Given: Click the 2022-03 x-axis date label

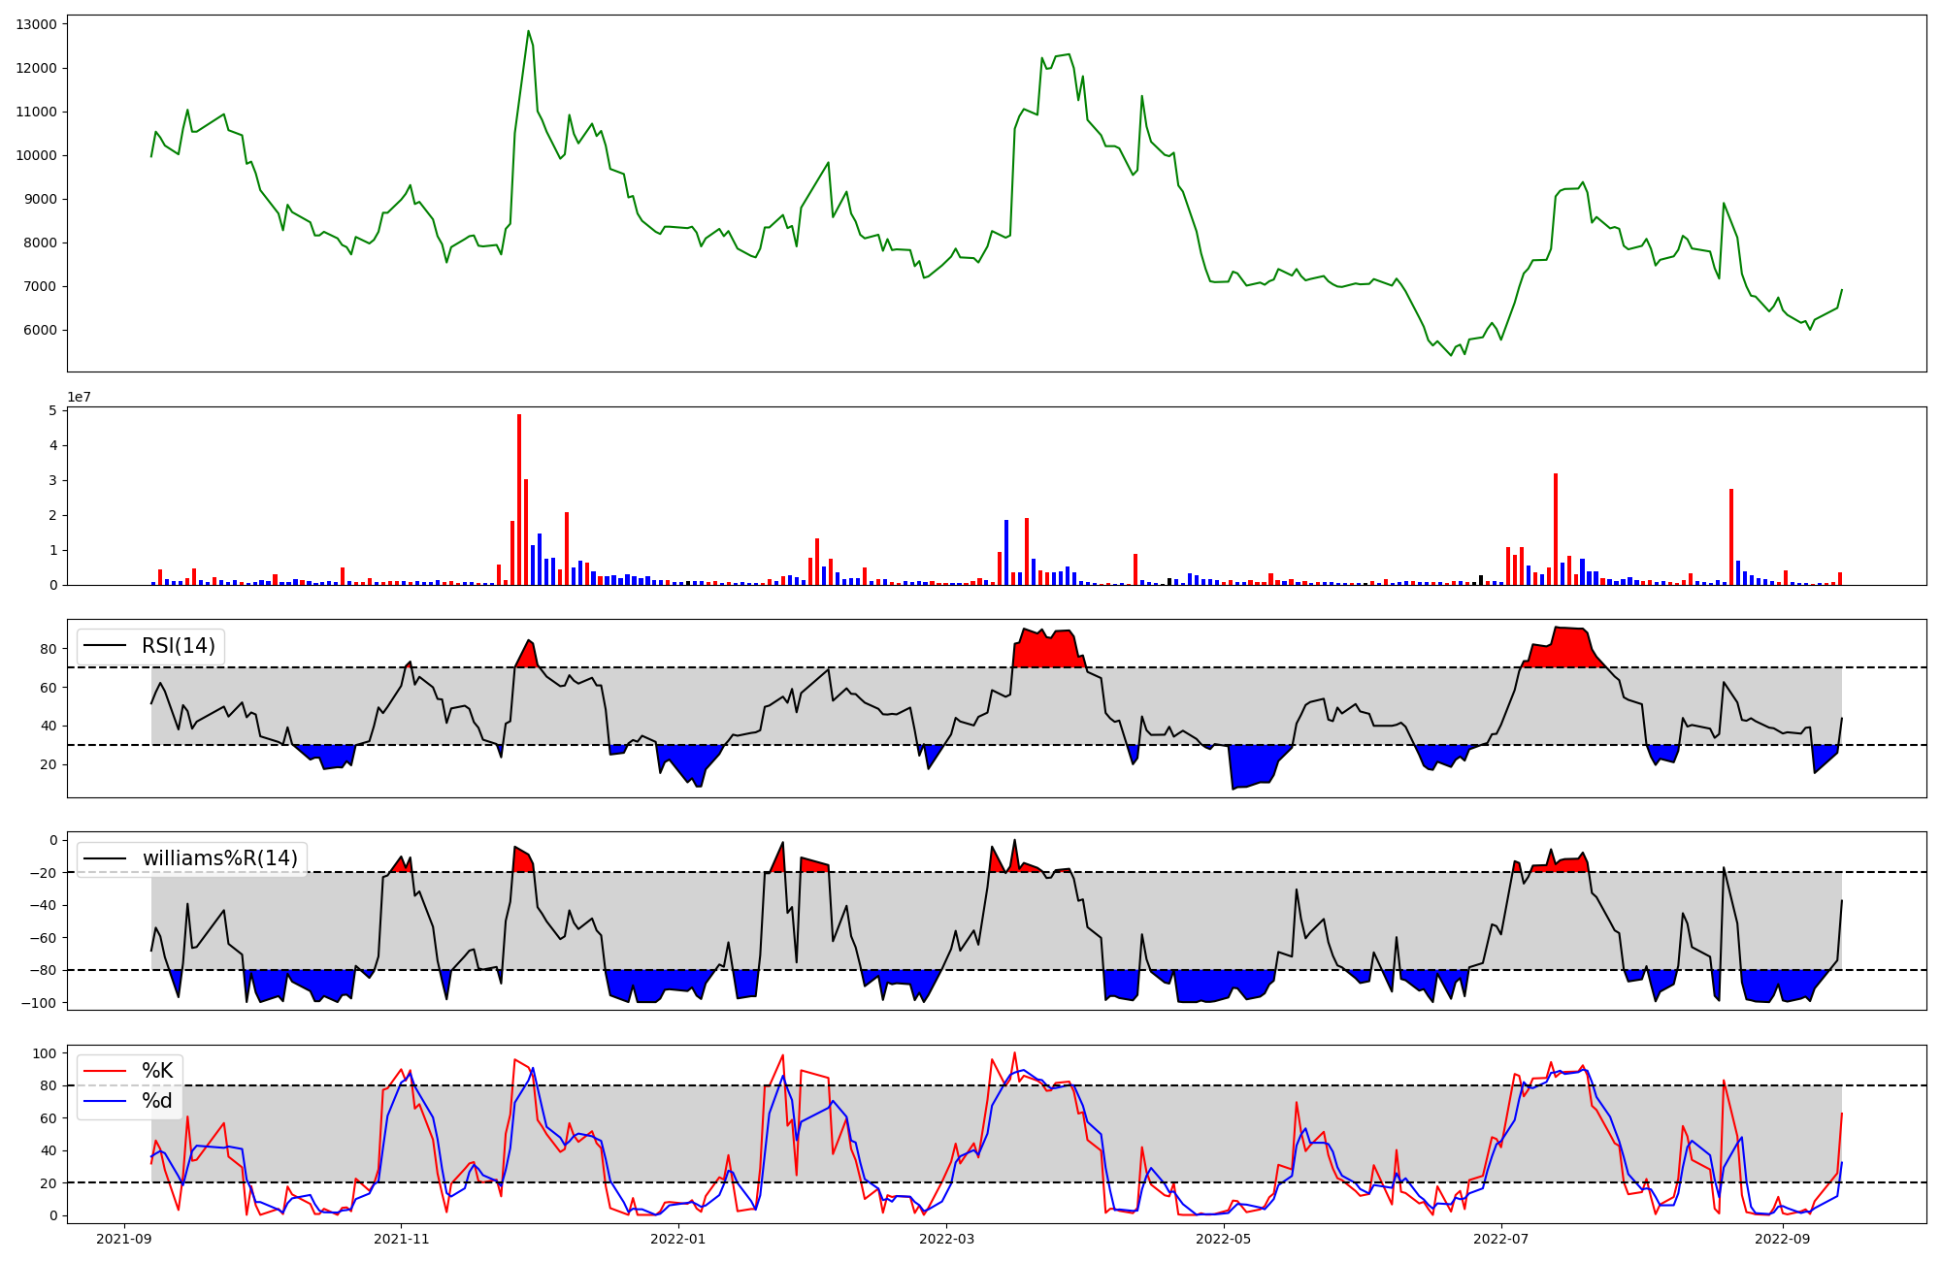Looking at the screenshot, I should 946,1239.
